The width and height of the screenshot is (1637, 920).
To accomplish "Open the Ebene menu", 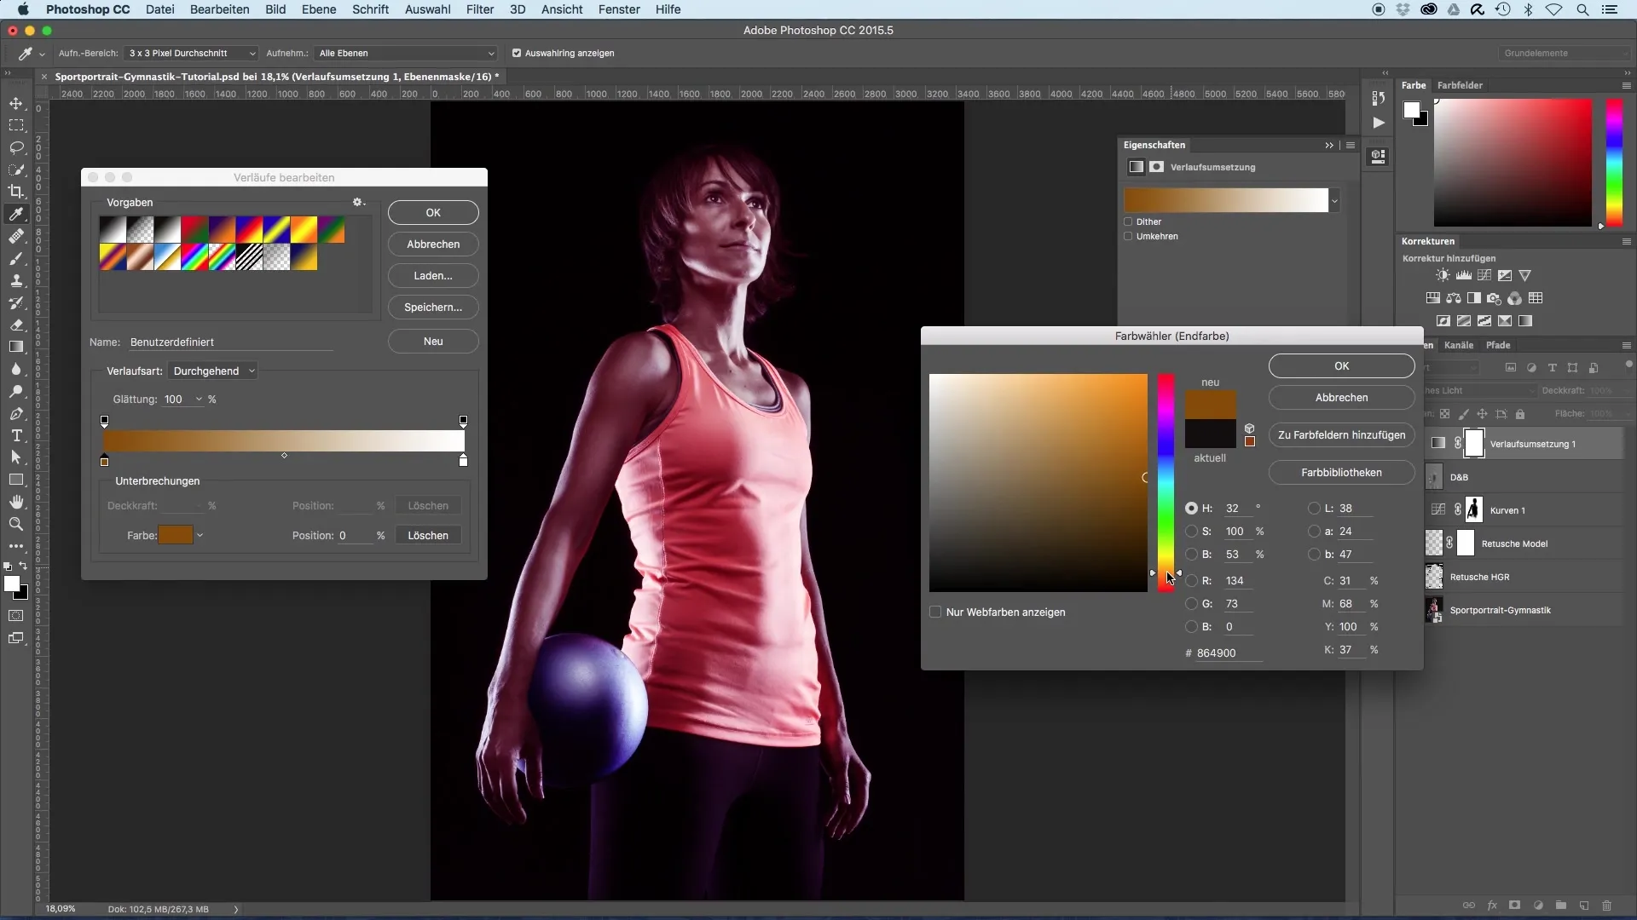I will (319, 9).
